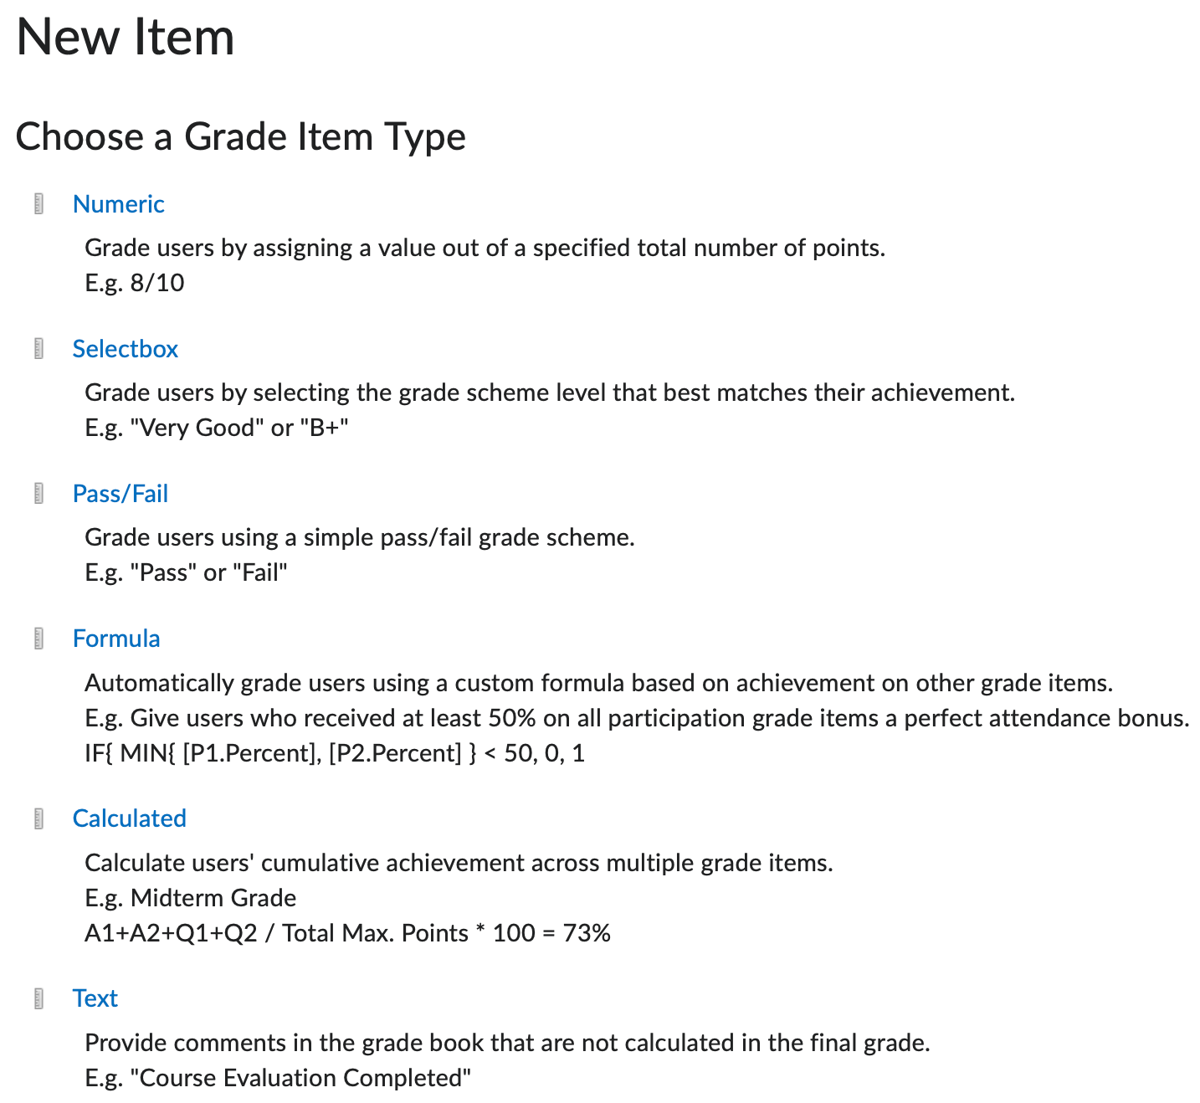This screenshot has width=1200, height=1103.
Task: Pick the cumulative achievement option Calculated
Action: (130, 818)
